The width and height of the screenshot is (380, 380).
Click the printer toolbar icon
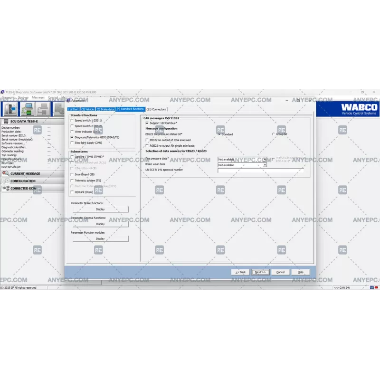pos(42,109)
